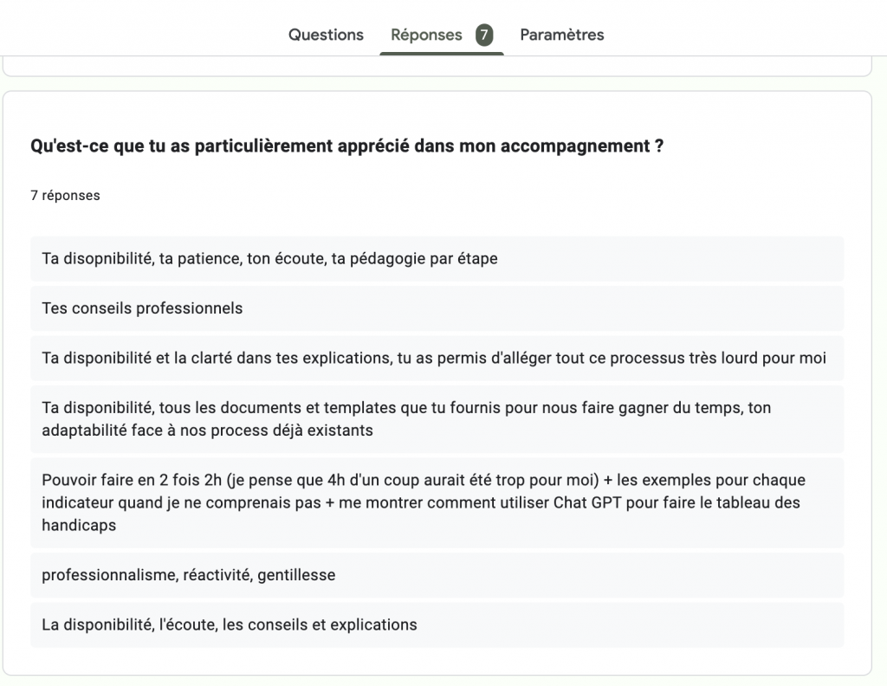The image size is (887, 686).
Task: Click the word "handicaps" in the long response
Action: click(79, 526)
